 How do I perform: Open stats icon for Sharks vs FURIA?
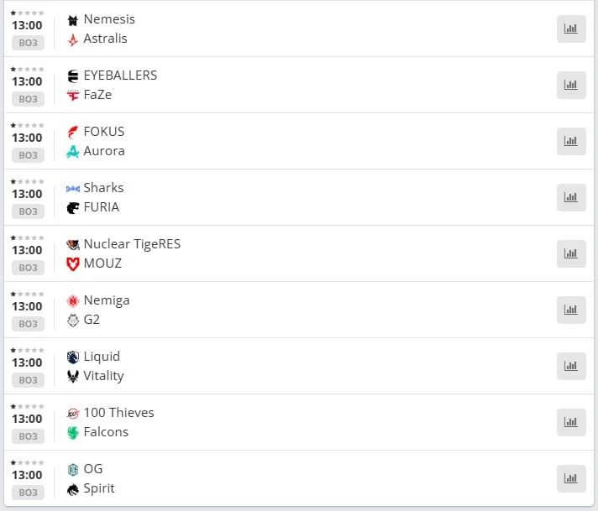point(571,197)
